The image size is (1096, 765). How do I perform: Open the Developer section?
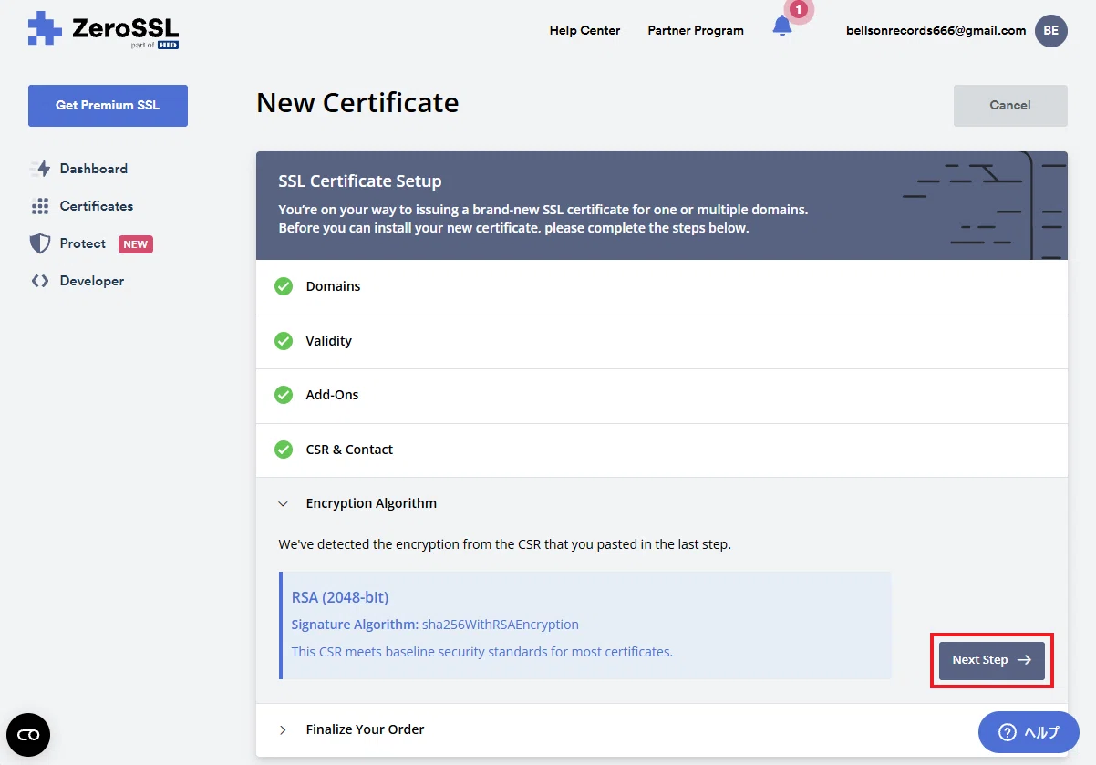pyautogui.click(x=92, y=281)
